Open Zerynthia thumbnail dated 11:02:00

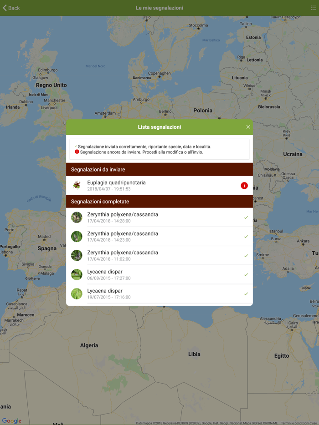pyautogui.click(x=77, y=255)
